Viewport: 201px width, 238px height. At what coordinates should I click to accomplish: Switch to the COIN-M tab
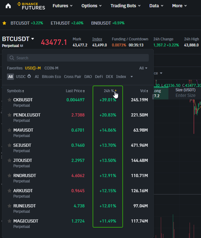tap(51, 68)
